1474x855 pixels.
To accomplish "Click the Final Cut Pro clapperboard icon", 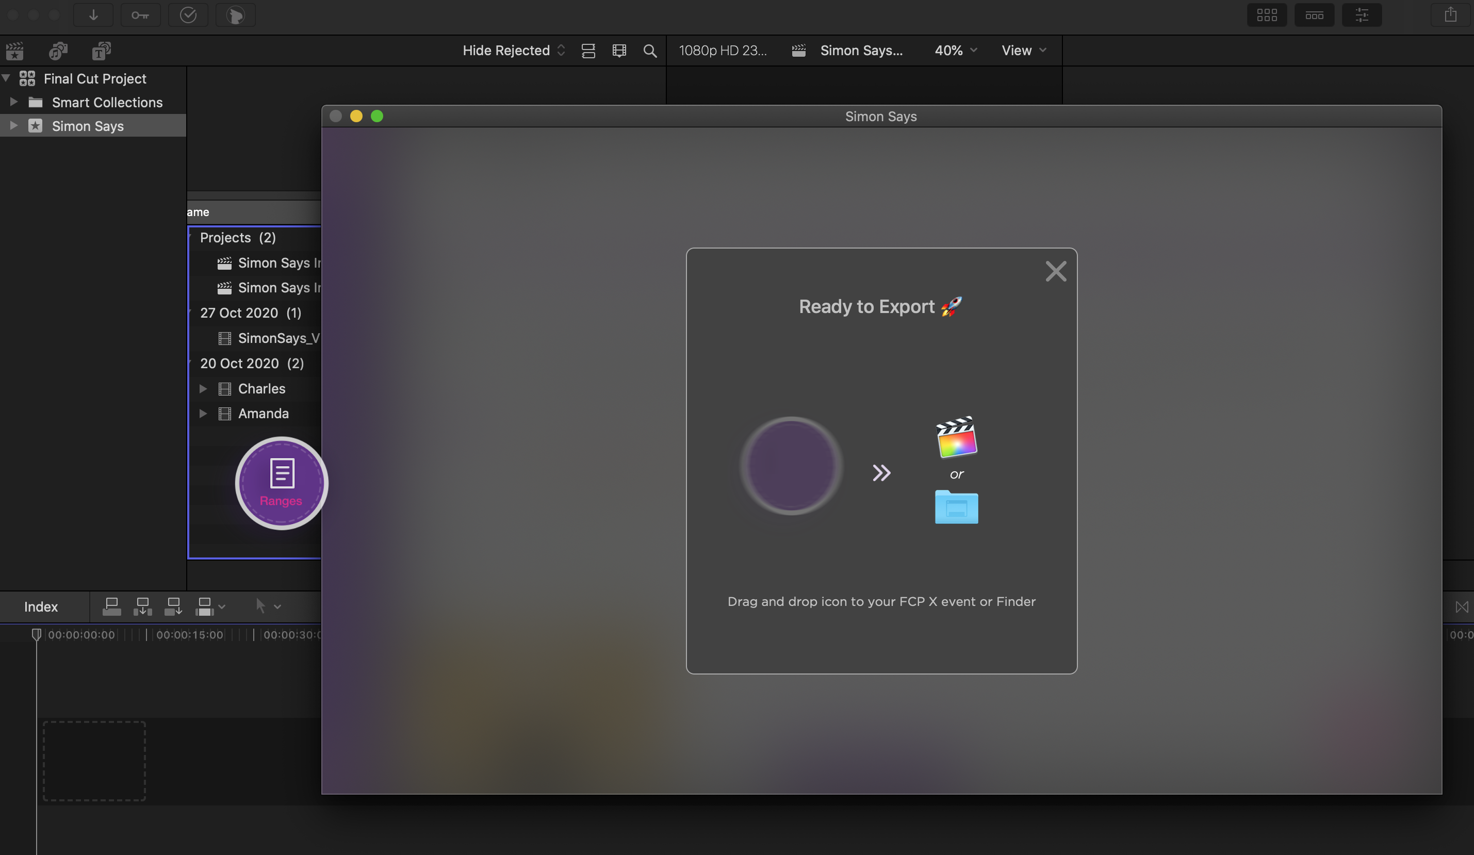I will coord(956,437).
